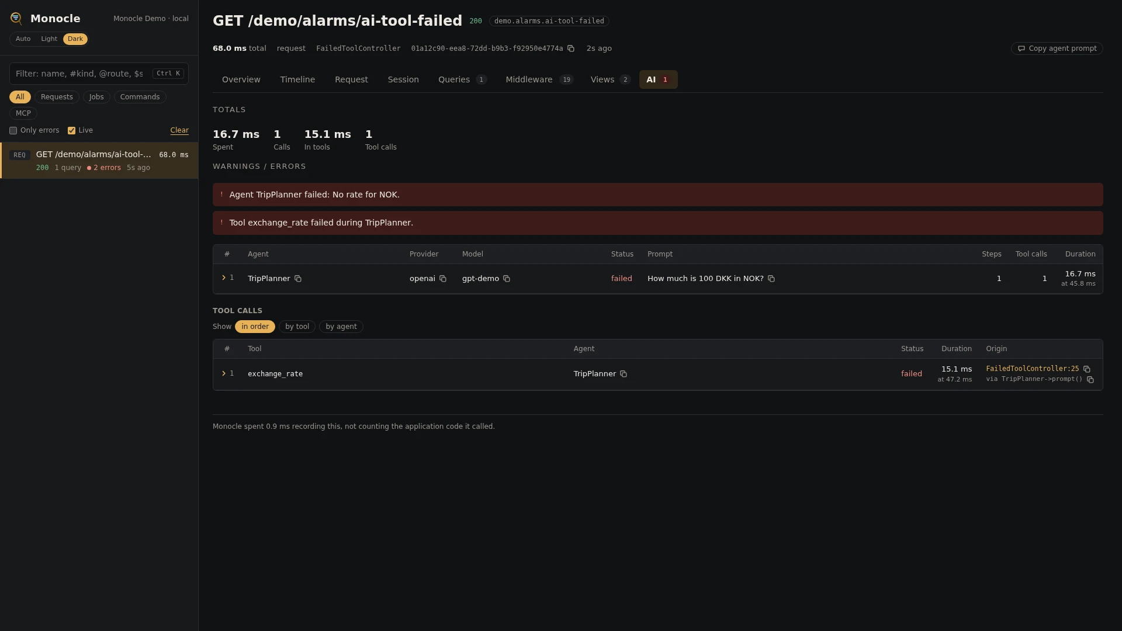Viewport: 1122px width, 631px height.
Task: Enable the Only errors checkbox
Action: (x=13, y=131)
